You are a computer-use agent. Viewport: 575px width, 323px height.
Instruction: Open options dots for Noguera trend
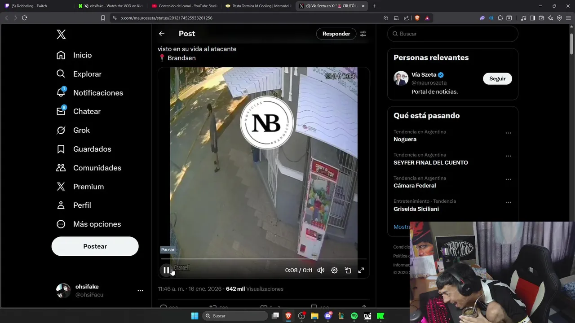(x=508, y=133)
